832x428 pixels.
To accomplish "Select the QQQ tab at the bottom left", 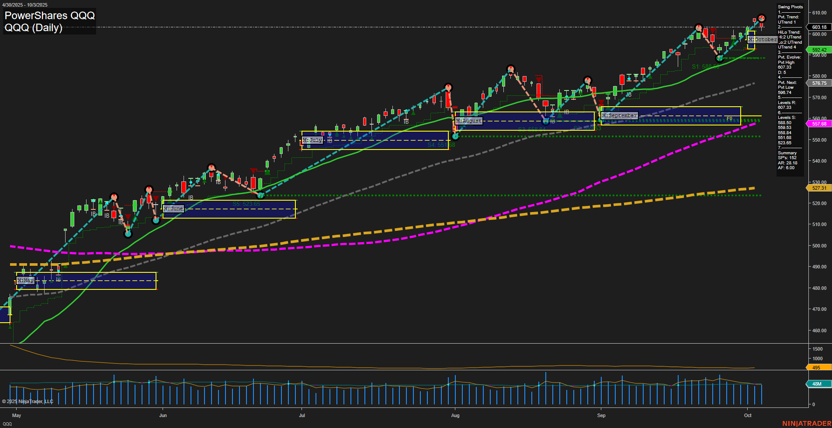I will [8, 424].
